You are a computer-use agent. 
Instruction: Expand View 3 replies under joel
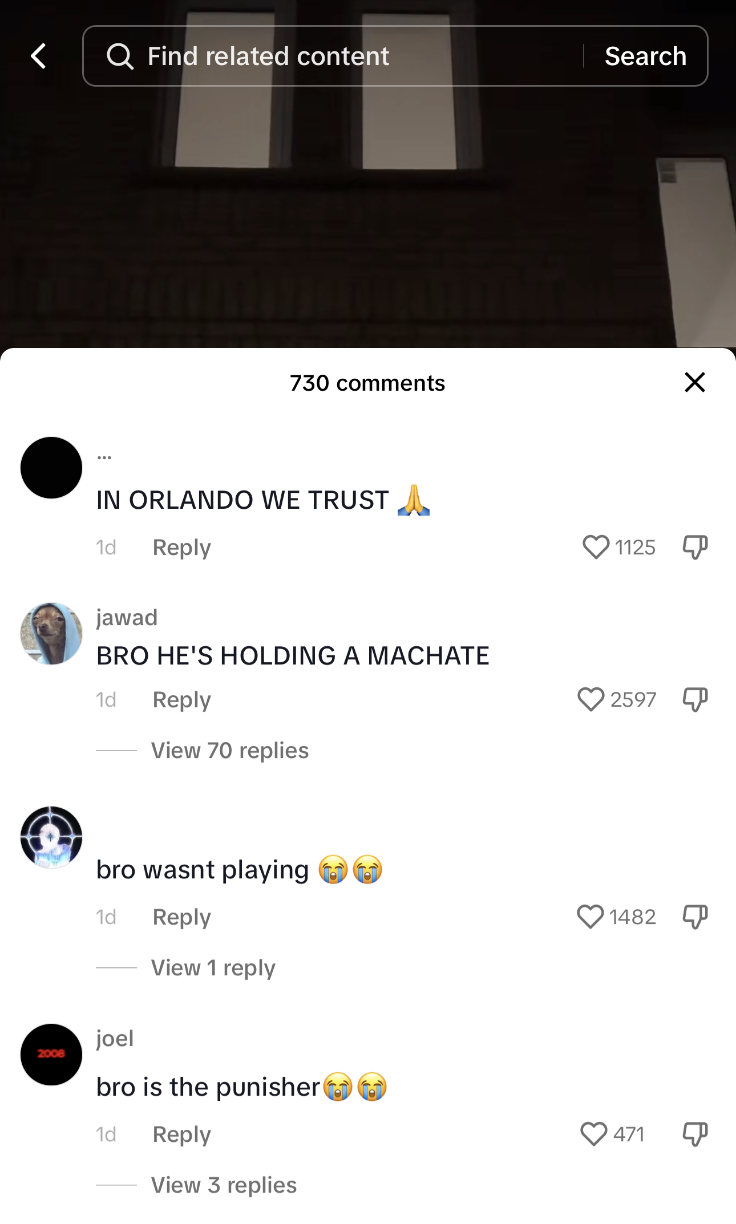click(x=224, y=1185)
